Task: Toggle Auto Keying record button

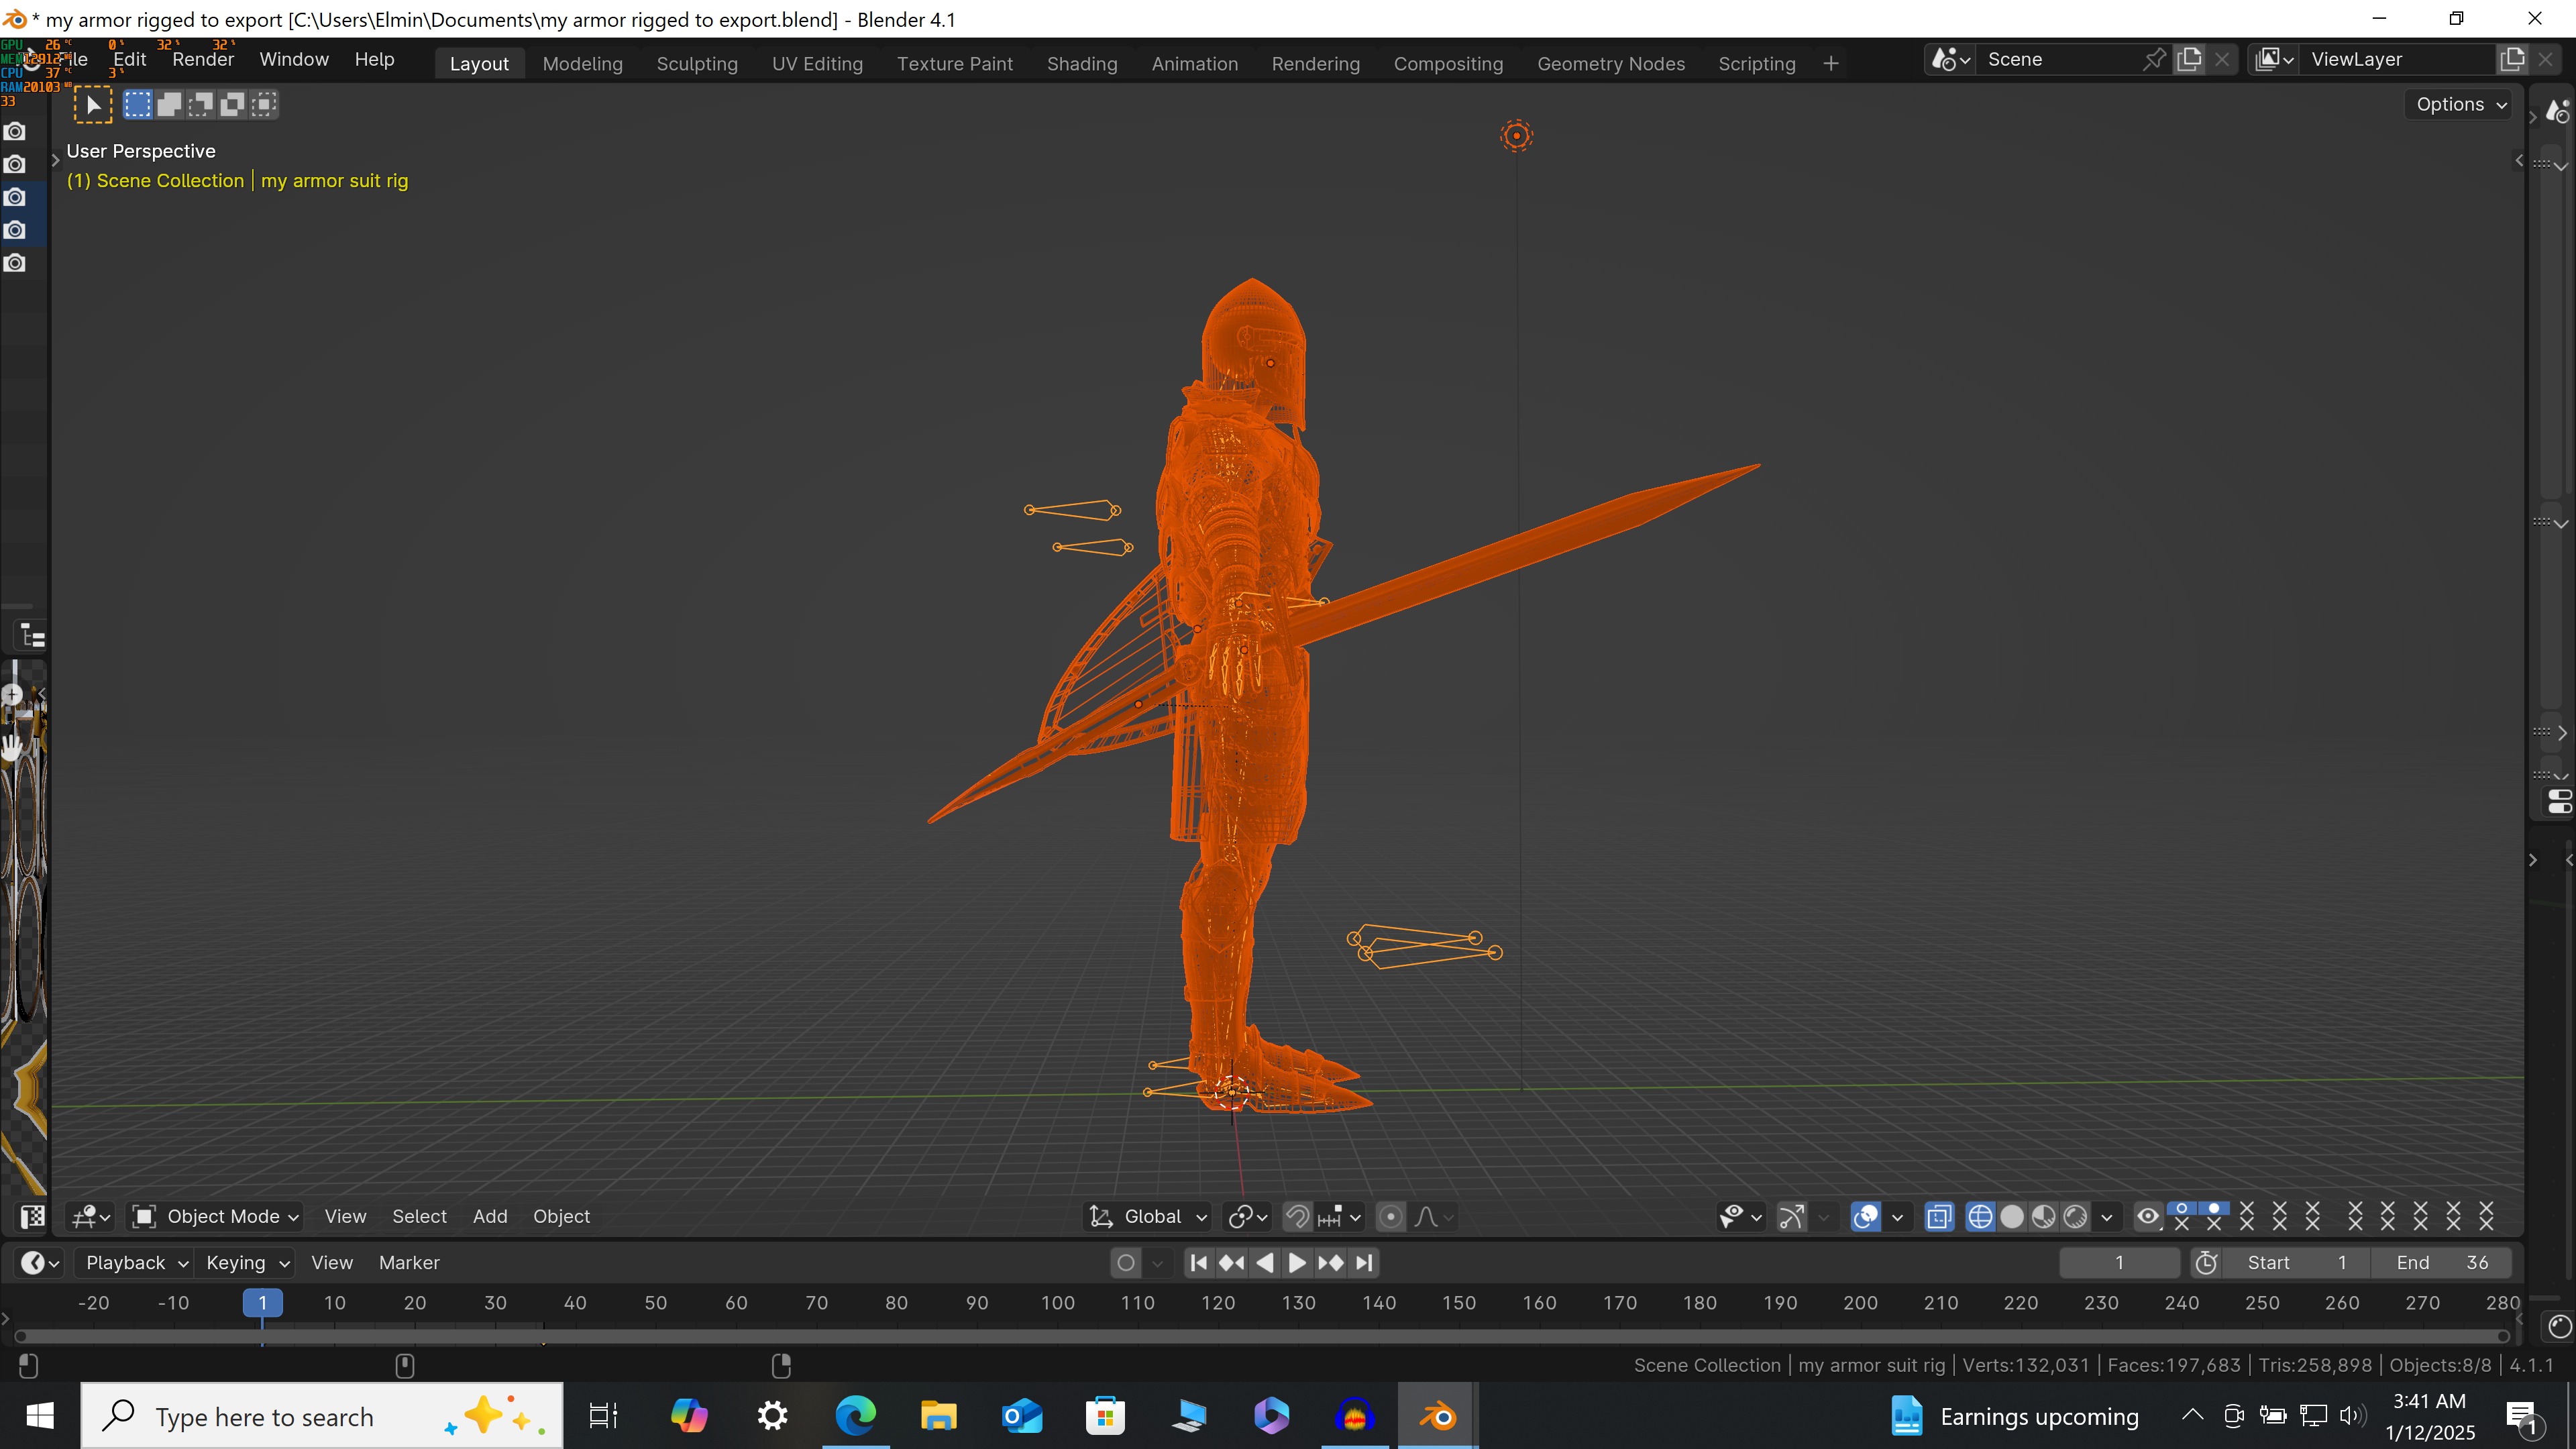Action: [x=1126, y=1263]
